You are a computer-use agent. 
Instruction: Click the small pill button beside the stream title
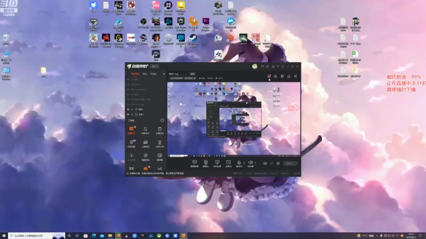(193, 74)
